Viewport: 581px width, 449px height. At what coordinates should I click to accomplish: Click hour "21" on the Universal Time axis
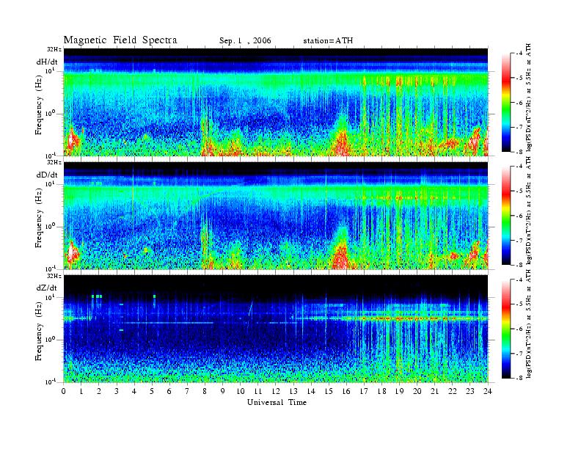[434, 391]
